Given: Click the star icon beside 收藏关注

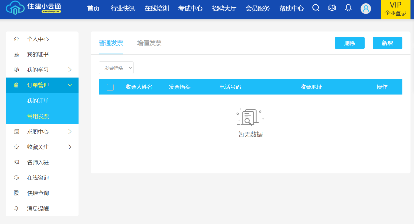Looking at the screenshot, I should [x=16, y=147].
